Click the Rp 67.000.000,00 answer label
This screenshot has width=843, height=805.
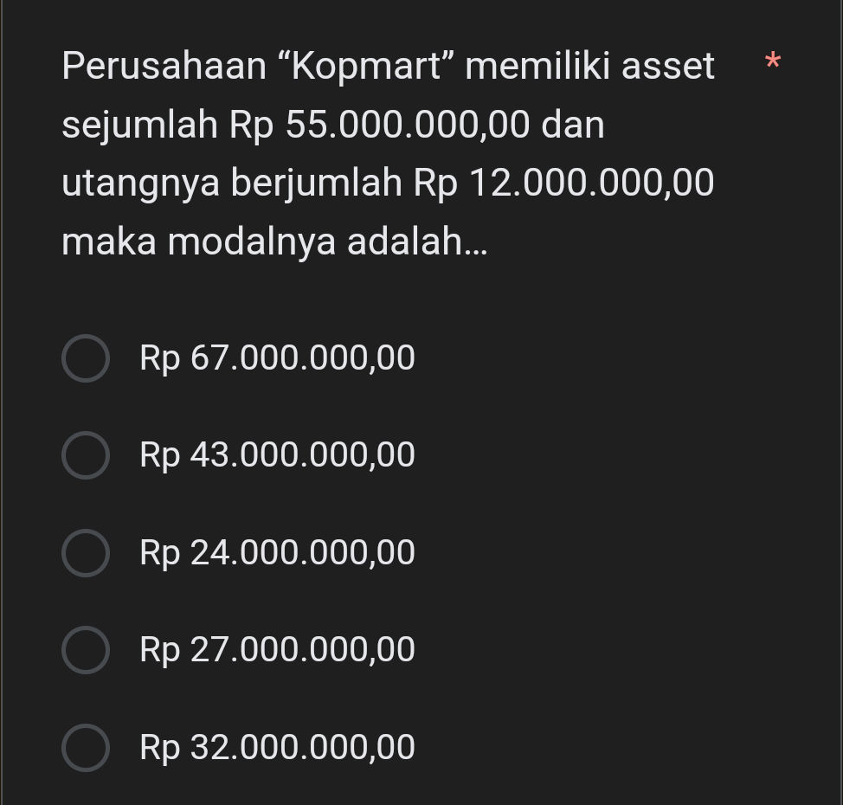277,357
